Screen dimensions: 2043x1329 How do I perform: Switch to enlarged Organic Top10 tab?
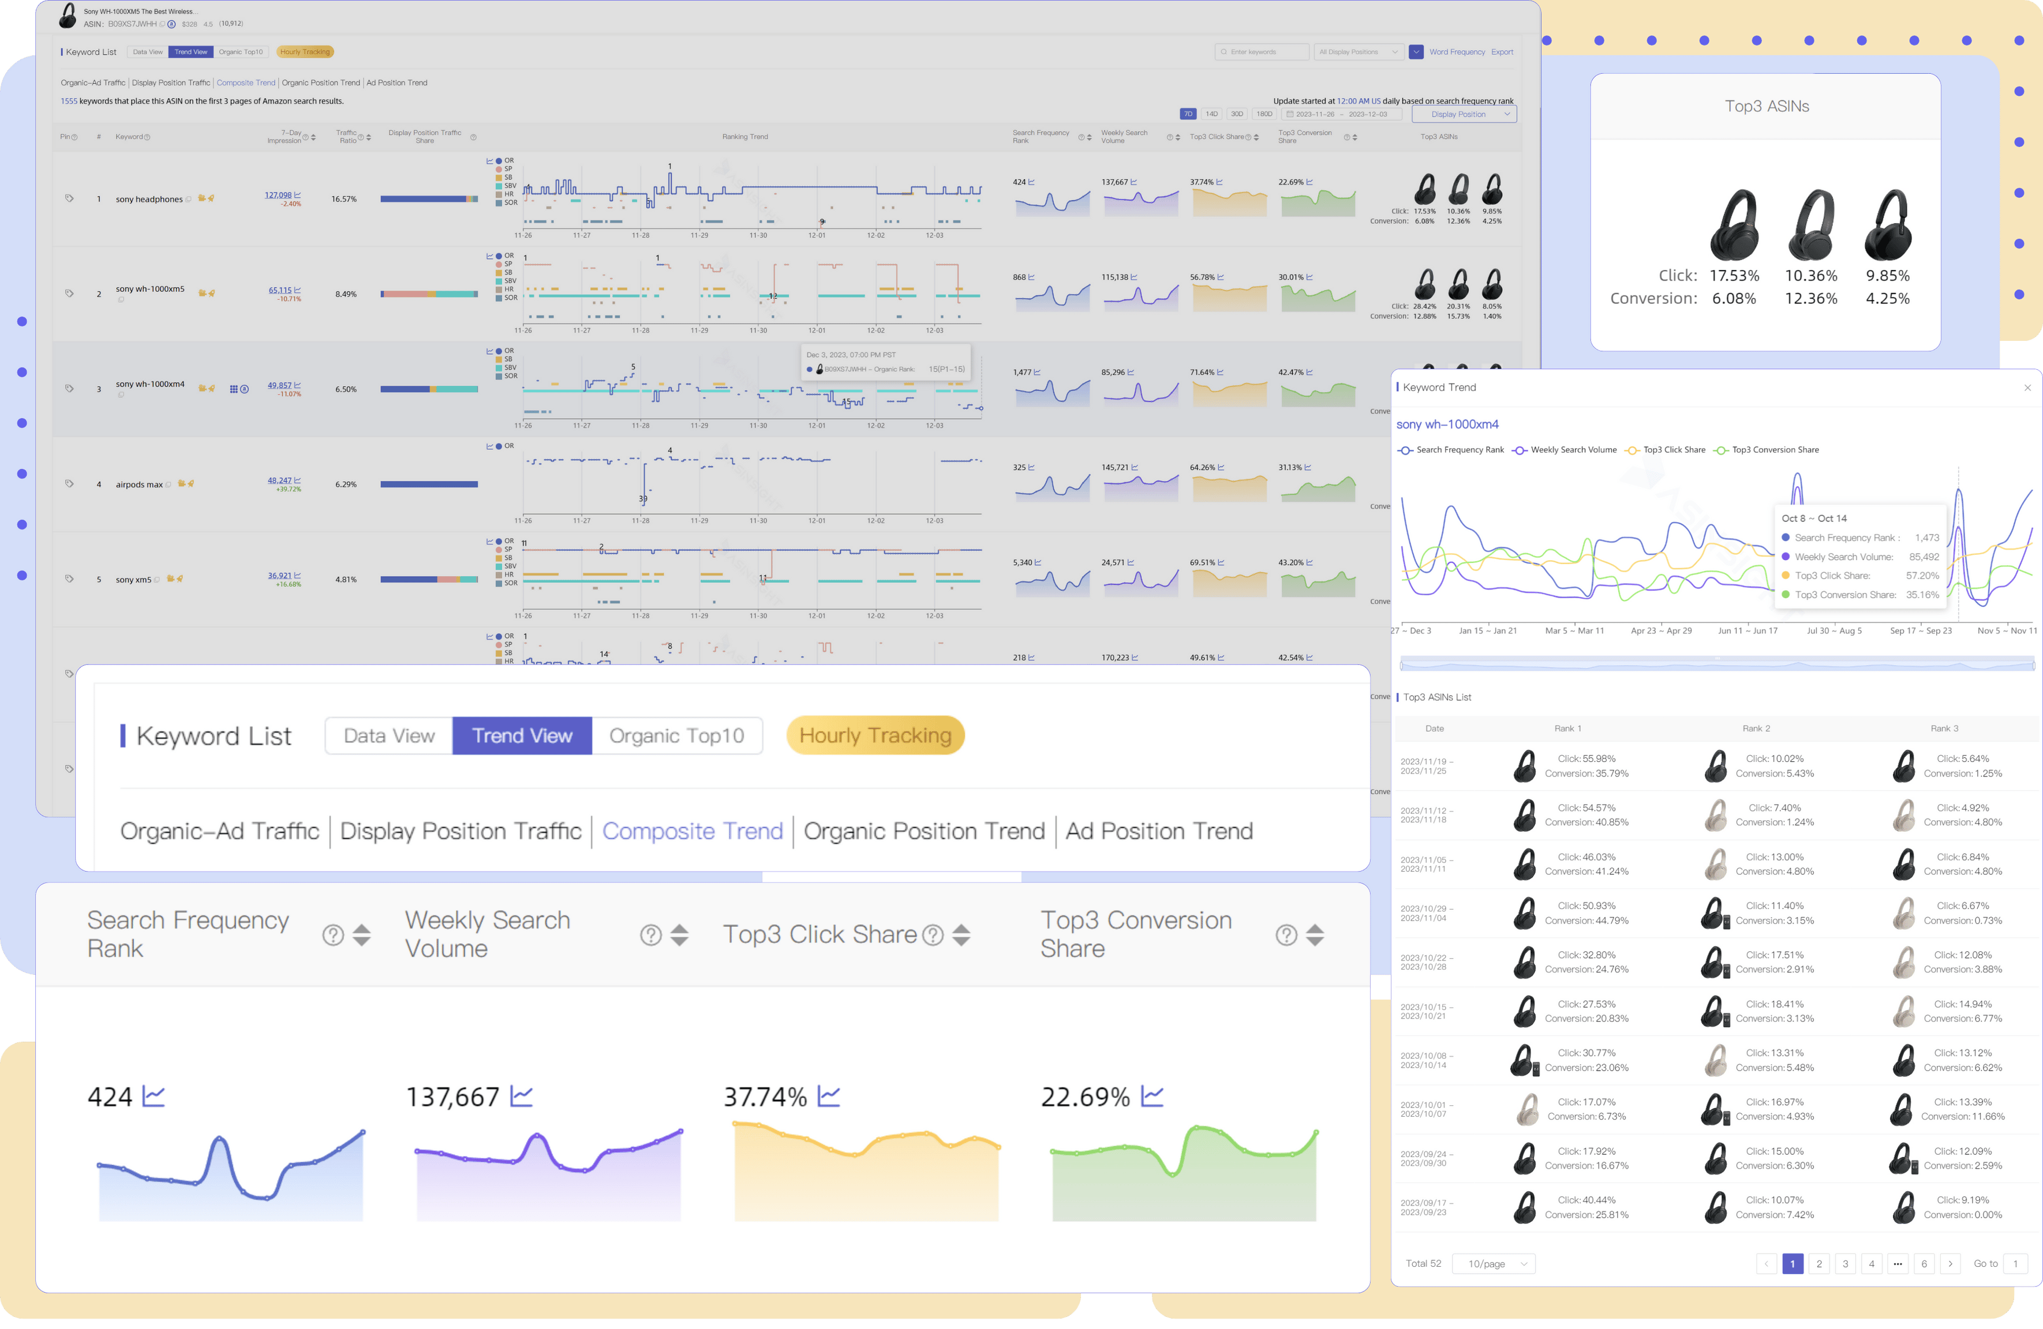676,736
